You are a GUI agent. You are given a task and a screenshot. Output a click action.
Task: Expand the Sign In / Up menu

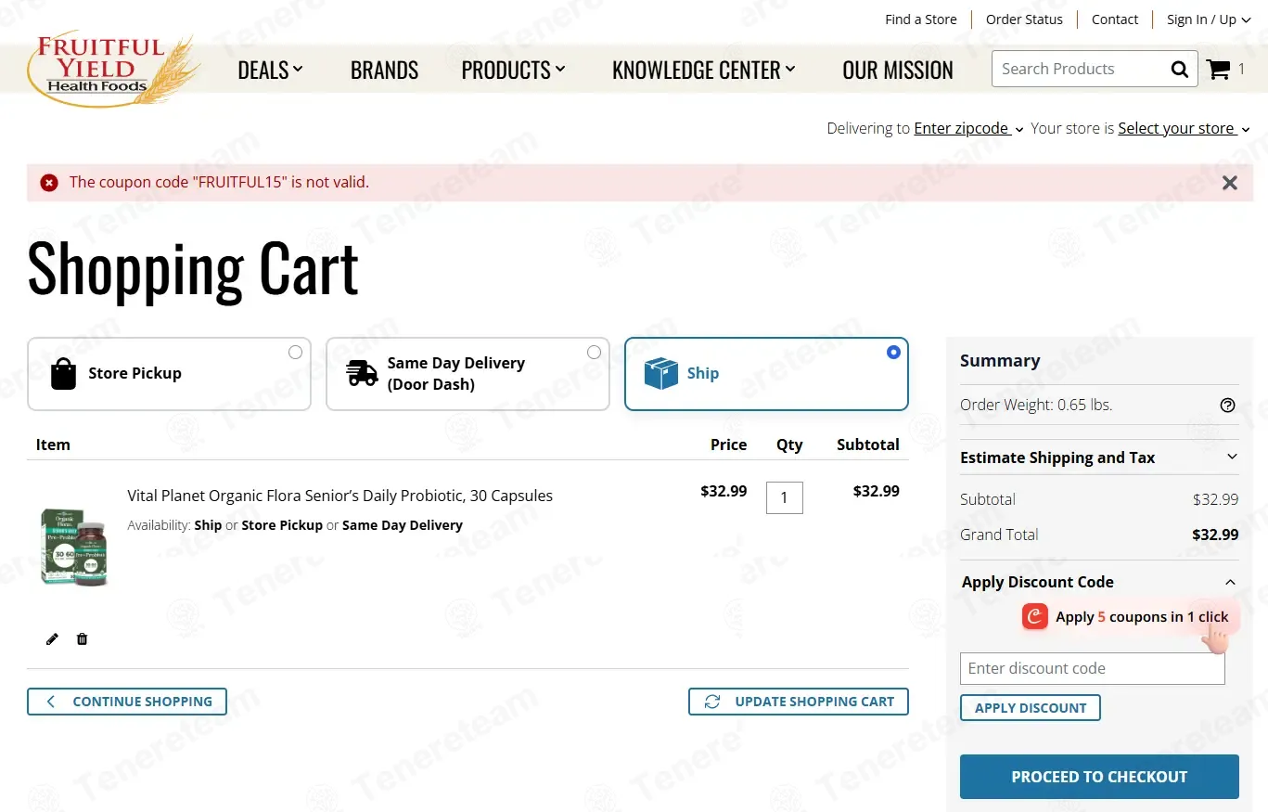(x=1209, y=19)
